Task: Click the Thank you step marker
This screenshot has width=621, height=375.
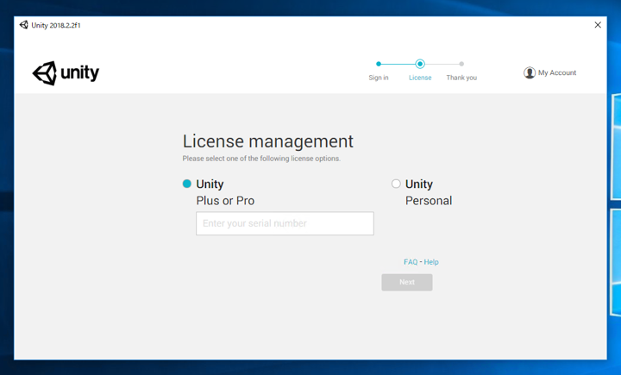Action: tap(461, 64)
